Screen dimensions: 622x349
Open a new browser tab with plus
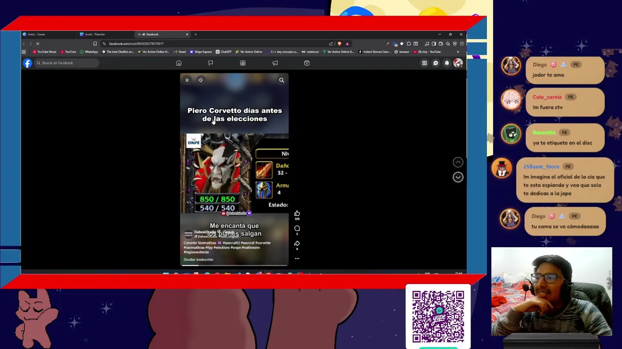[x=195, y=34]
